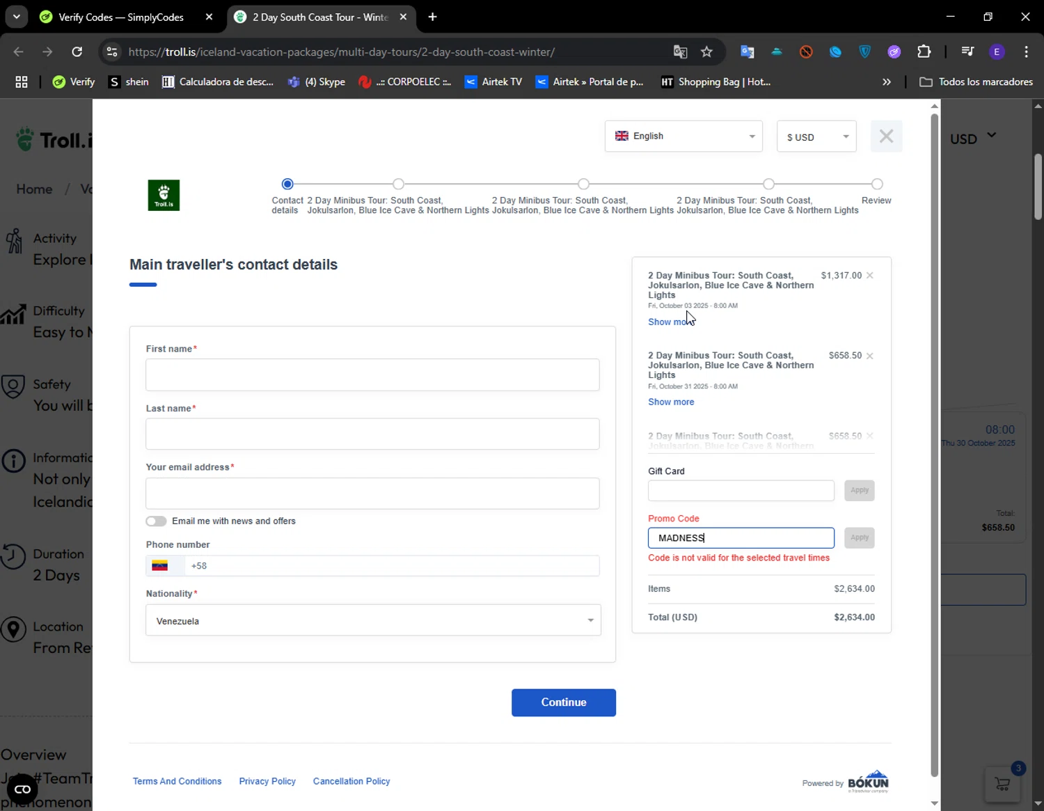Focus the First name field
The image size is (1044, 811).
[372, 375]
